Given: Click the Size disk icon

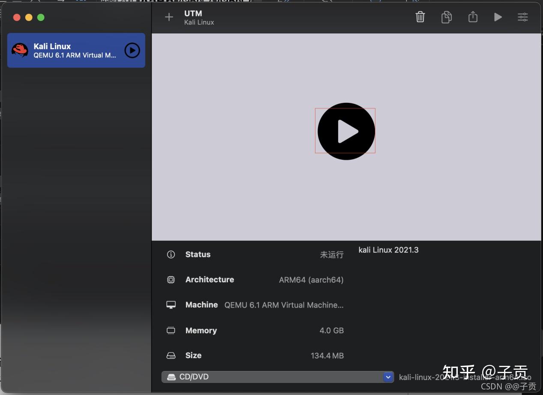Looking at the screenshot, I should coord(171,355).
